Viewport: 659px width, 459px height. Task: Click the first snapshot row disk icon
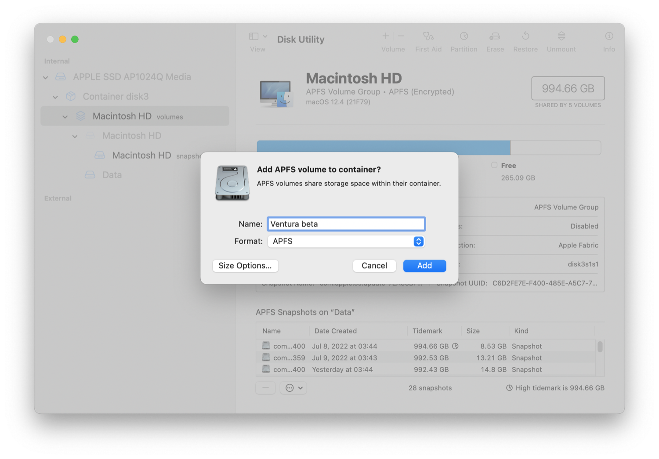266,346
